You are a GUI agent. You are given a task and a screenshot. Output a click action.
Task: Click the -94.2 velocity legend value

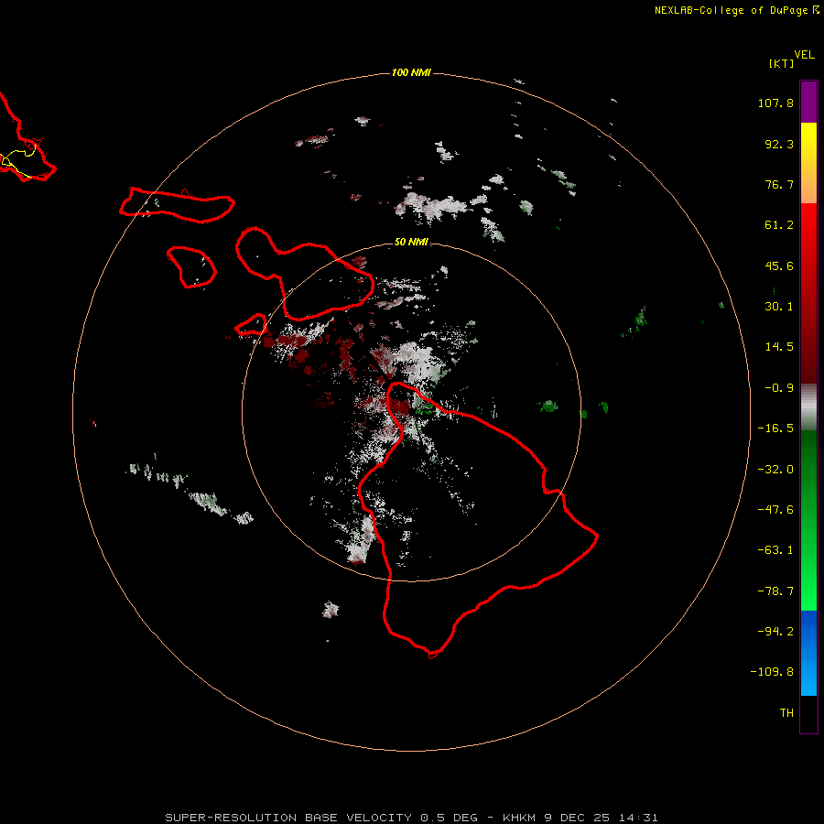[x=775, y=632]
